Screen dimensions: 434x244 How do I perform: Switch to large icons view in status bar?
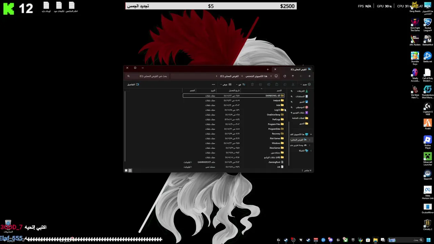click(126, 170)
